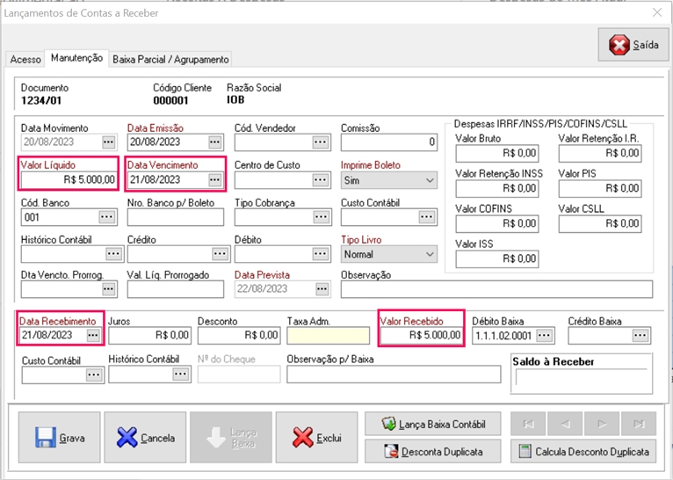This screenshot has height=480, width=673.
Task: Open lookup for Centro de Custo
Action: [321, 179]
